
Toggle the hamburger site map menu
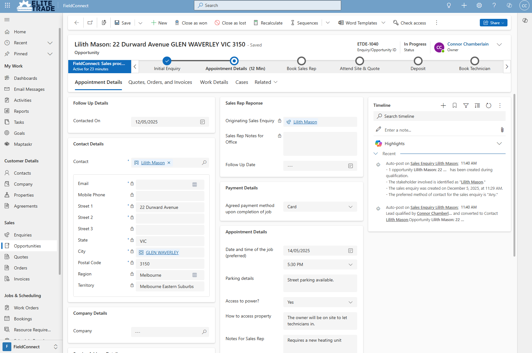pos(7,20)
